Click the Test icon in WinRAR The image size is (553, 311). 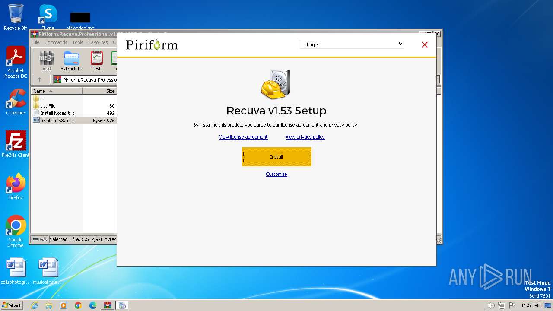[x=96, y=61]
